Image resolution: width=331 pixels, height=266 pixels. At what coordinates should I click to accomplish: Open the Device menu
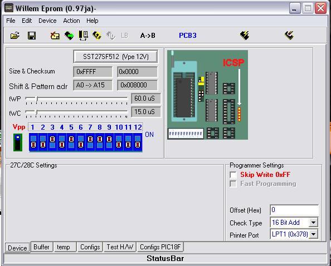(47, 21)
